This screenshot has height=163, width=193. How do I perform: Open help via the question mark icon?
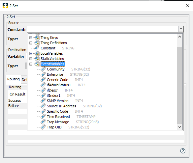pyautogui.click(x=183, y=151)
